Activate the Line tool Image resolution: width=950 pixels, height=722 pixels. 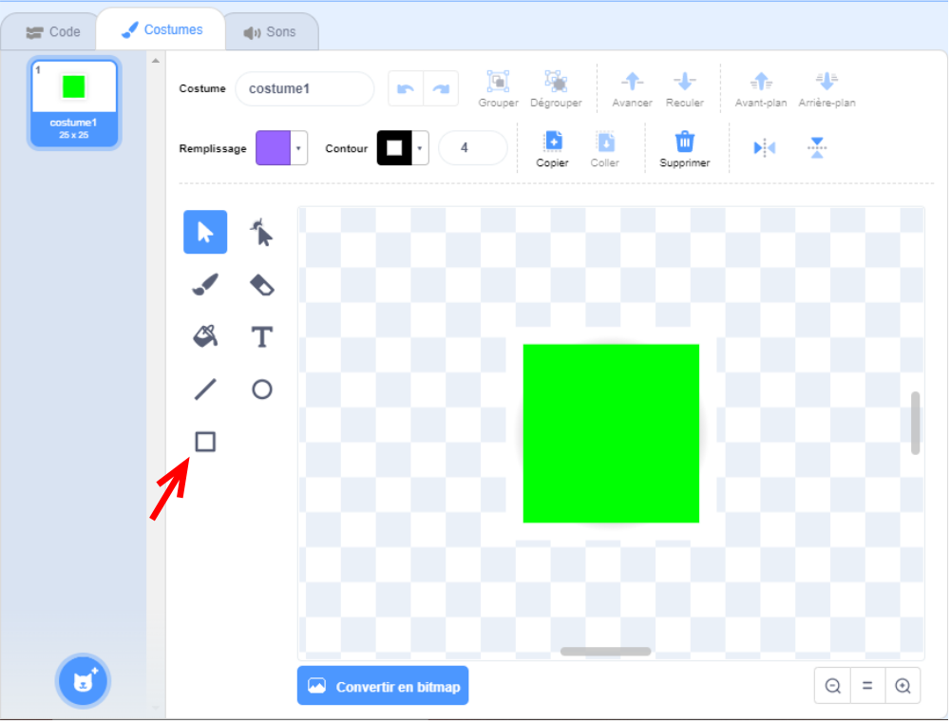pyautogui.click(x=204, y=389)
